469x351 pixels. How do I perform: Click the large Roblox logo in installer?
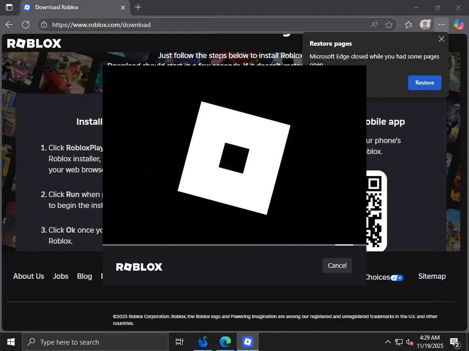tap(234, 158)
